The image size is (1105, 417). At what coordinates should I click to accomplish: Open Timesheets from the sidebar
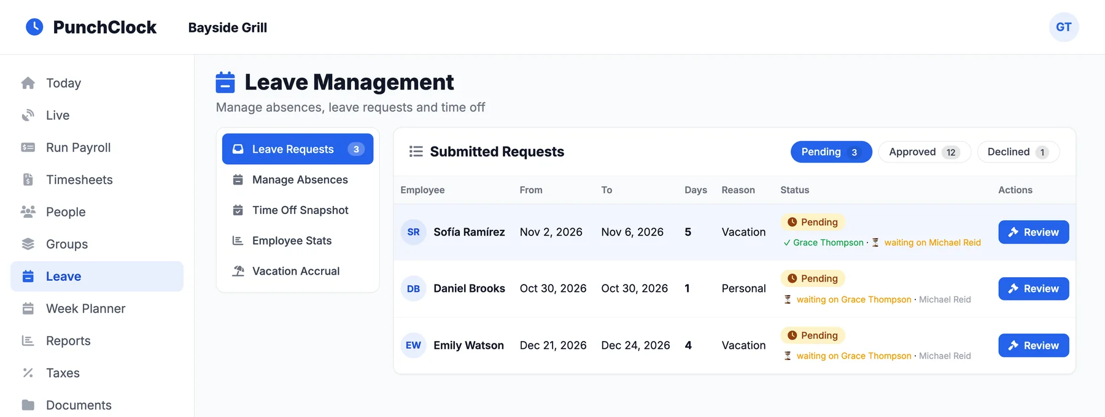pyautogui.click(x=97, y=180)
